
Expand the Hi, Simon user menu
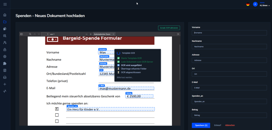tap(265, 6)
